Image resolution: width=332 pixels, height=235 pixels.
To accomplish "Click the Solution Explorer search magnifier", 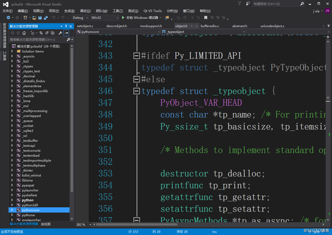I will 68,39.
